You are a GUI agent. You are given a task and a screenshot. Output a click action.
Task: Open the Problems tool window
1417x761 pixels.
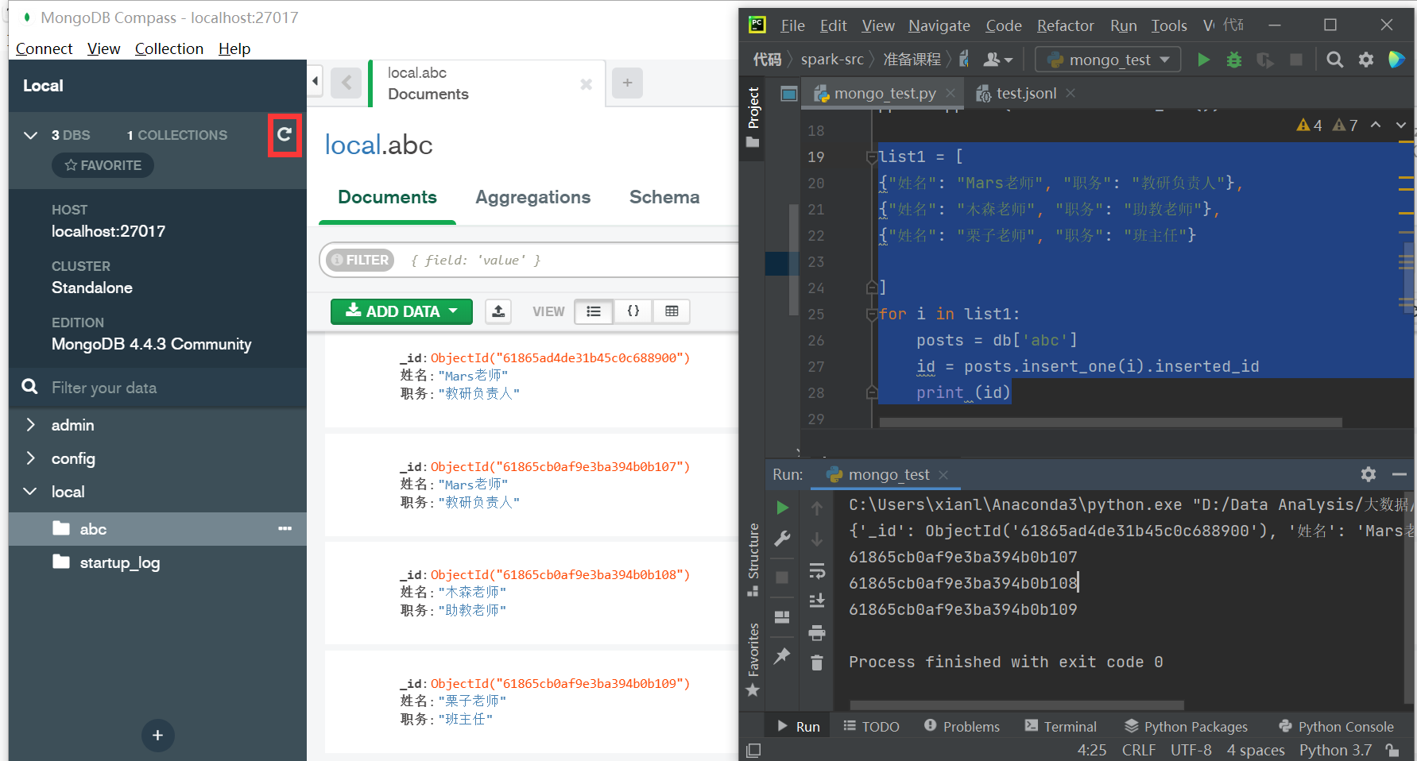[x=962, y=727]
